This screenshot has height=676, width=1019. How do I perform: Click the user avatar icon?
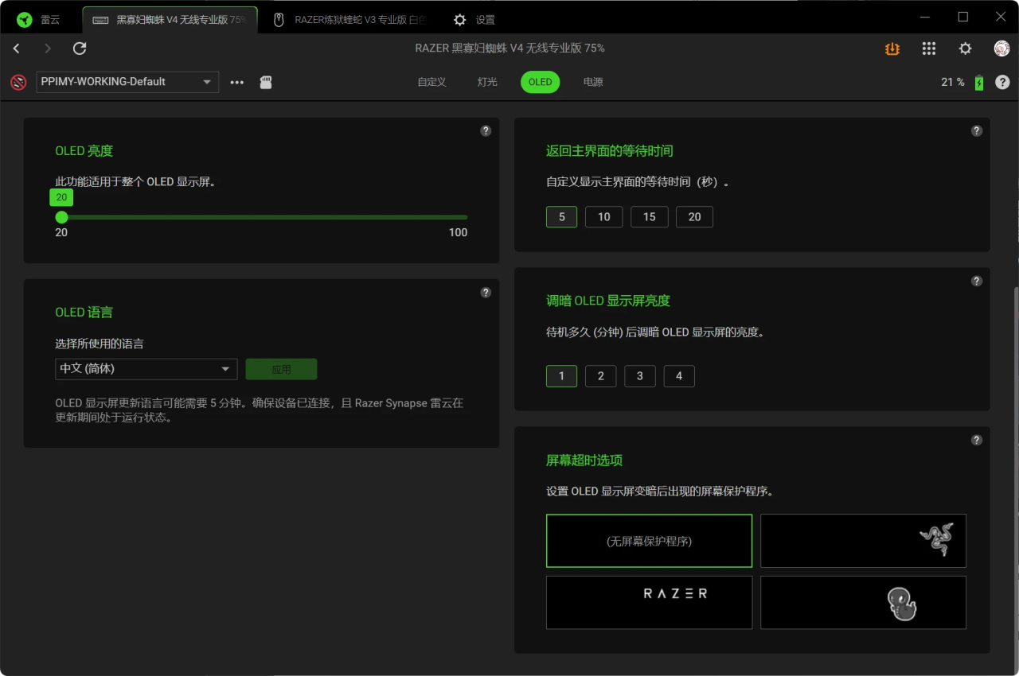pos(1001,49)
